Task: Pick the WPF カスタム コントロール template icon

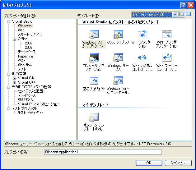Action: tap(142, 57)
